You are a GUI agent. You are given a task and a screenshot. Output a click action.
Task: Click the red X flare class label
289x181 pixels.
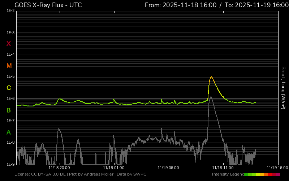9,44
